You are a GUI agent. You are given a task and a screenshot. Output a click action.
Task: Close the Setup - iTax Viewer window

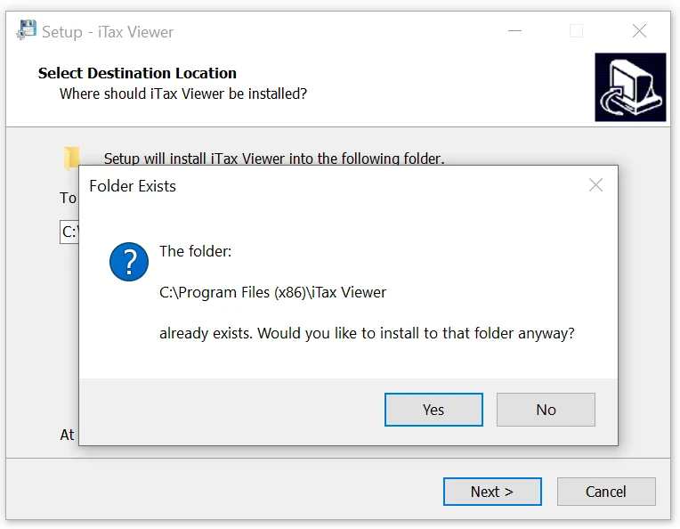(x=639, y=31)
